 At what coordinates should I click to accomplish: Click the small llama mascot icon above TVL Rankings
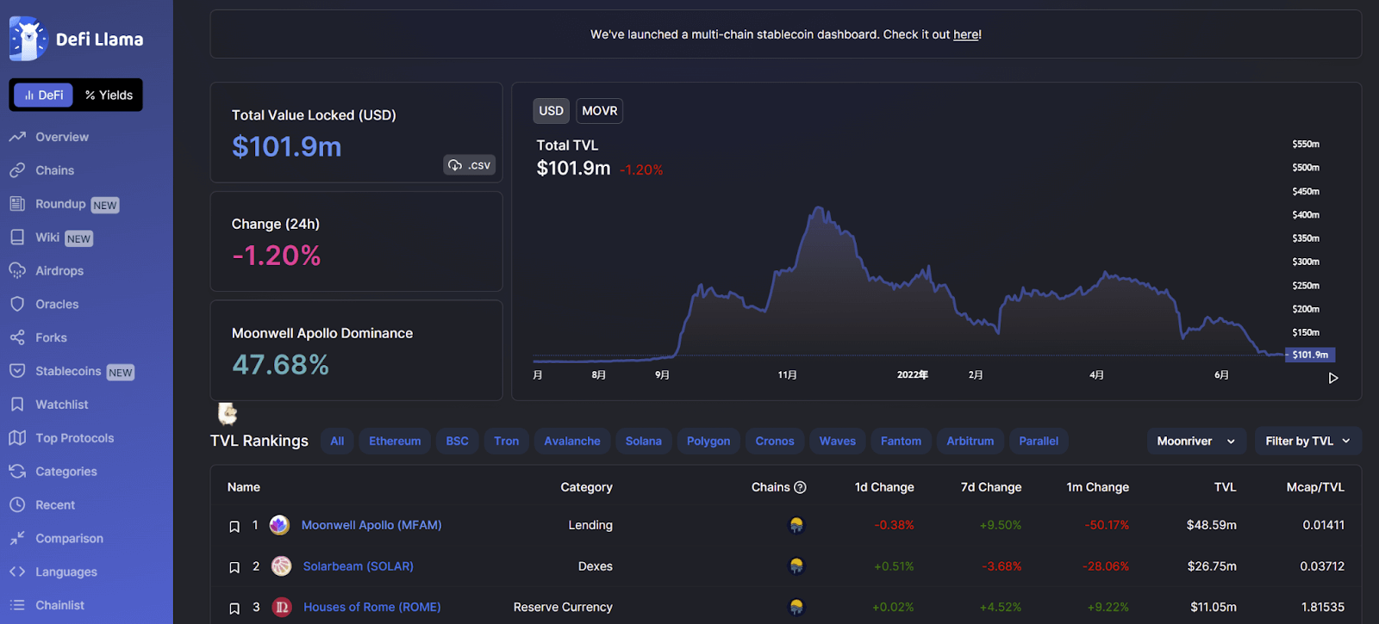(x=228, y=414)
